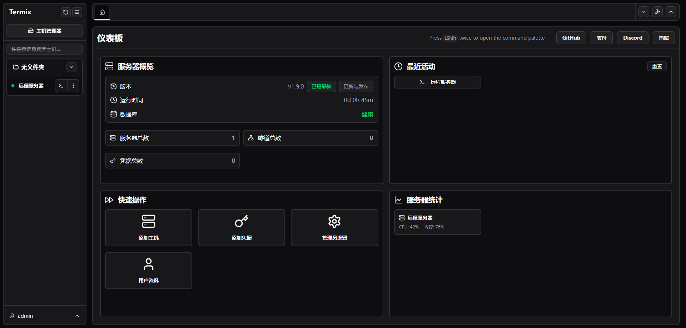
Task: Click the pin tools icon in top bar
Action: click(657, 12)
